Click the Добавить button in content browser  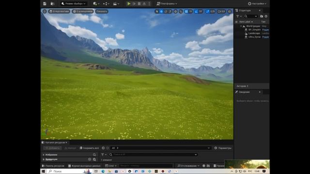pos(52,148)
